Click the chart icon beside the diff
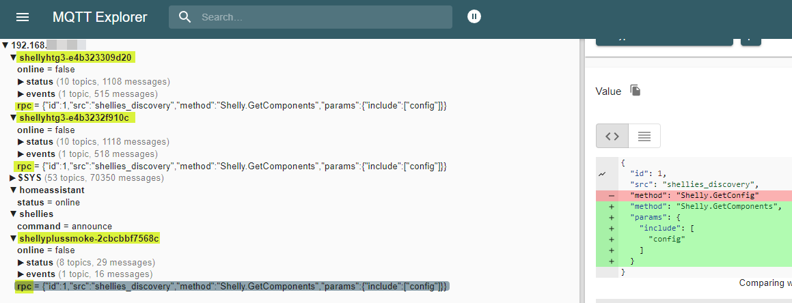This screenshot has width=792, height=303. click(x=602, y=174)
